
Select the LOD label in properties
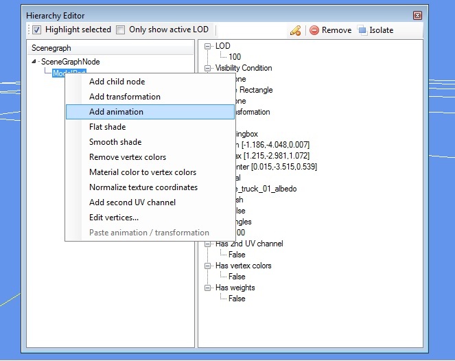click(222, 46)
